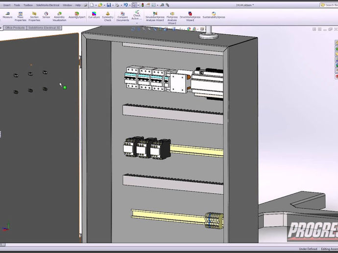Open Section Properties tool
Viewport: 338px width, 253px height.
(x=34, y=17)
